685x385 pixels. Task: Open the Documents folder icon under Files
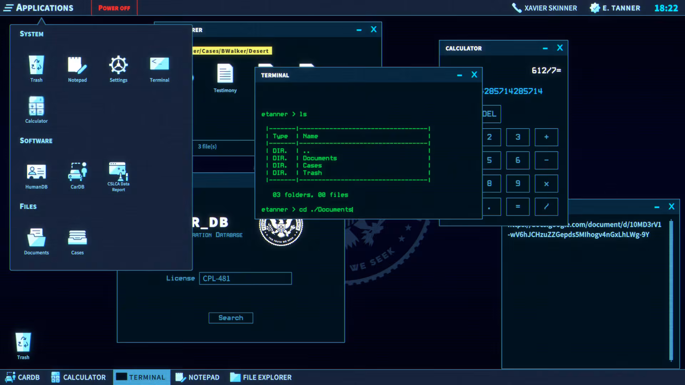coord(36,242)
